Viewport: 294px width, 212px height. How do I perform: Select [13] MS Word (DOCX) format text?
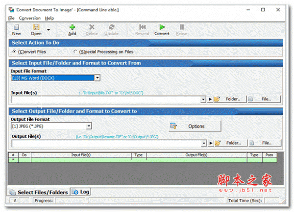pyautogui.click(x=33, y=78)
